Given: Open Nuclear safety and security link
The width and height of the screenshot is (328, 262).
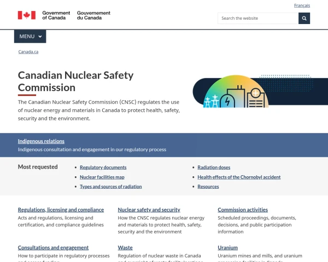Looking at the screenshot, I should pyautogui.click(x=149, y=210).
